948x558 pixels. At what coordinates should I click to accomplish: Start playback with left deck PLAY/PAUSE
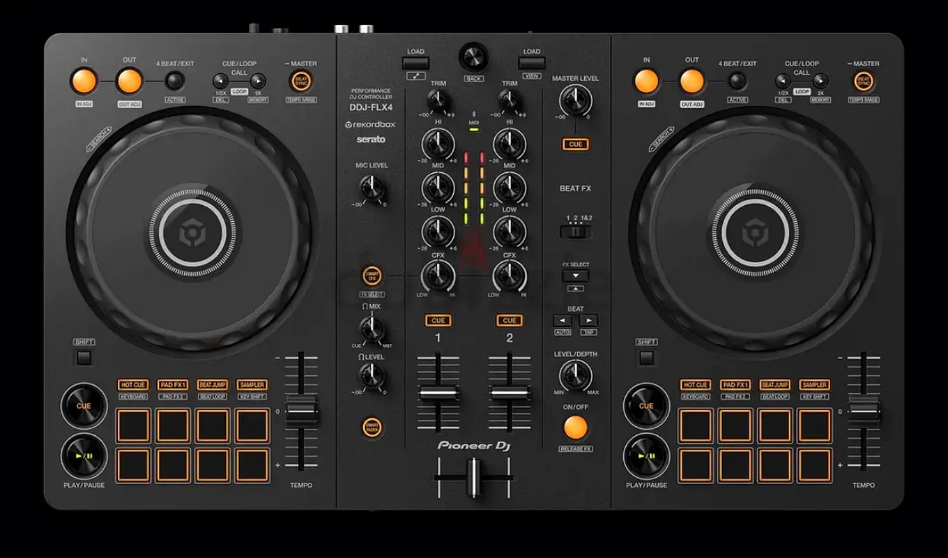(84, 456)
